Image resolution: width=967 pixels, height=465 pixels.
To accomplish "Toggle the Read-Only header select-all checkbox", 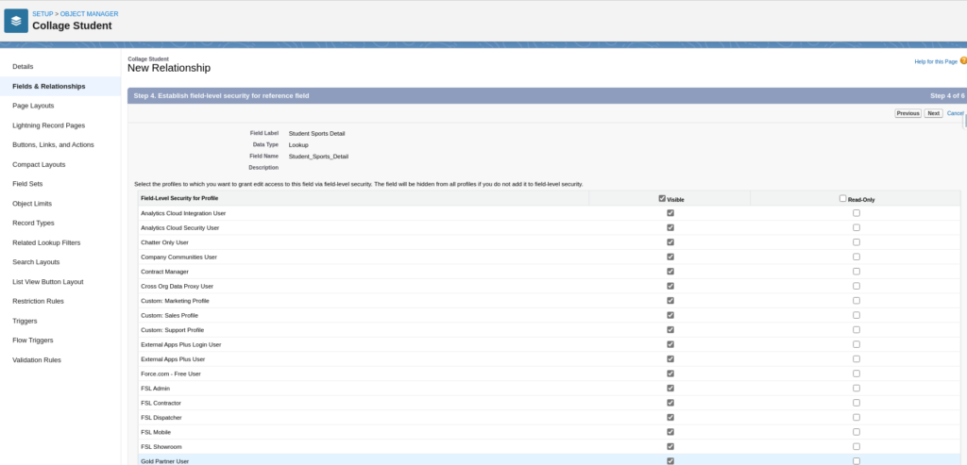I will (x=843, y=198).
